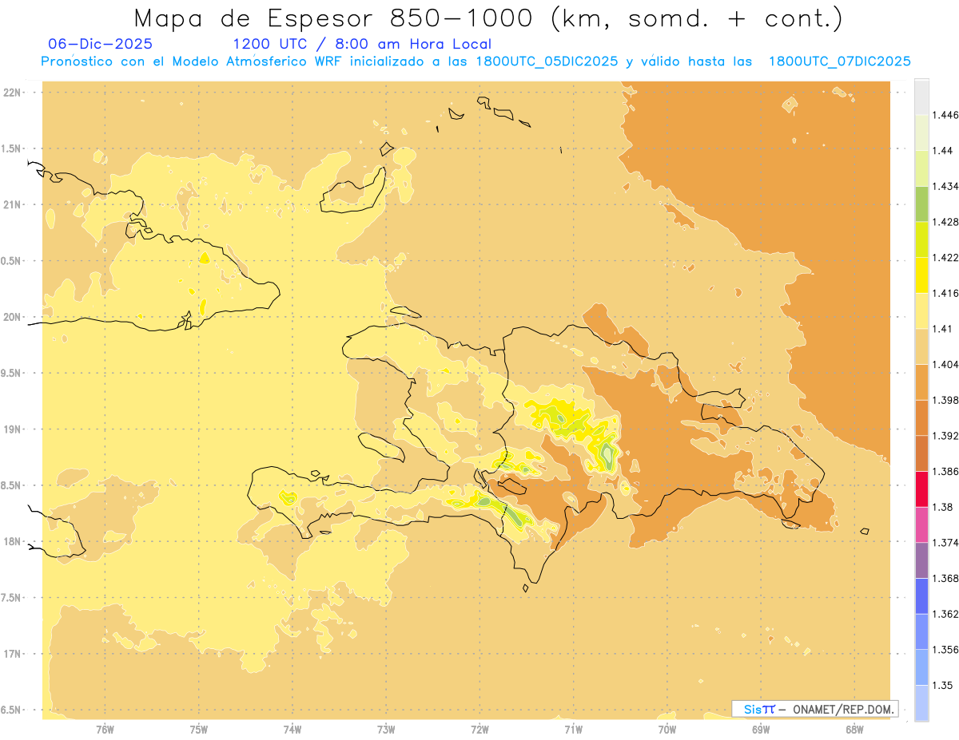The image size is (959, 740).
Task: Click the blue swatch between 1.368 and 1.362
Action: (921, 596)
